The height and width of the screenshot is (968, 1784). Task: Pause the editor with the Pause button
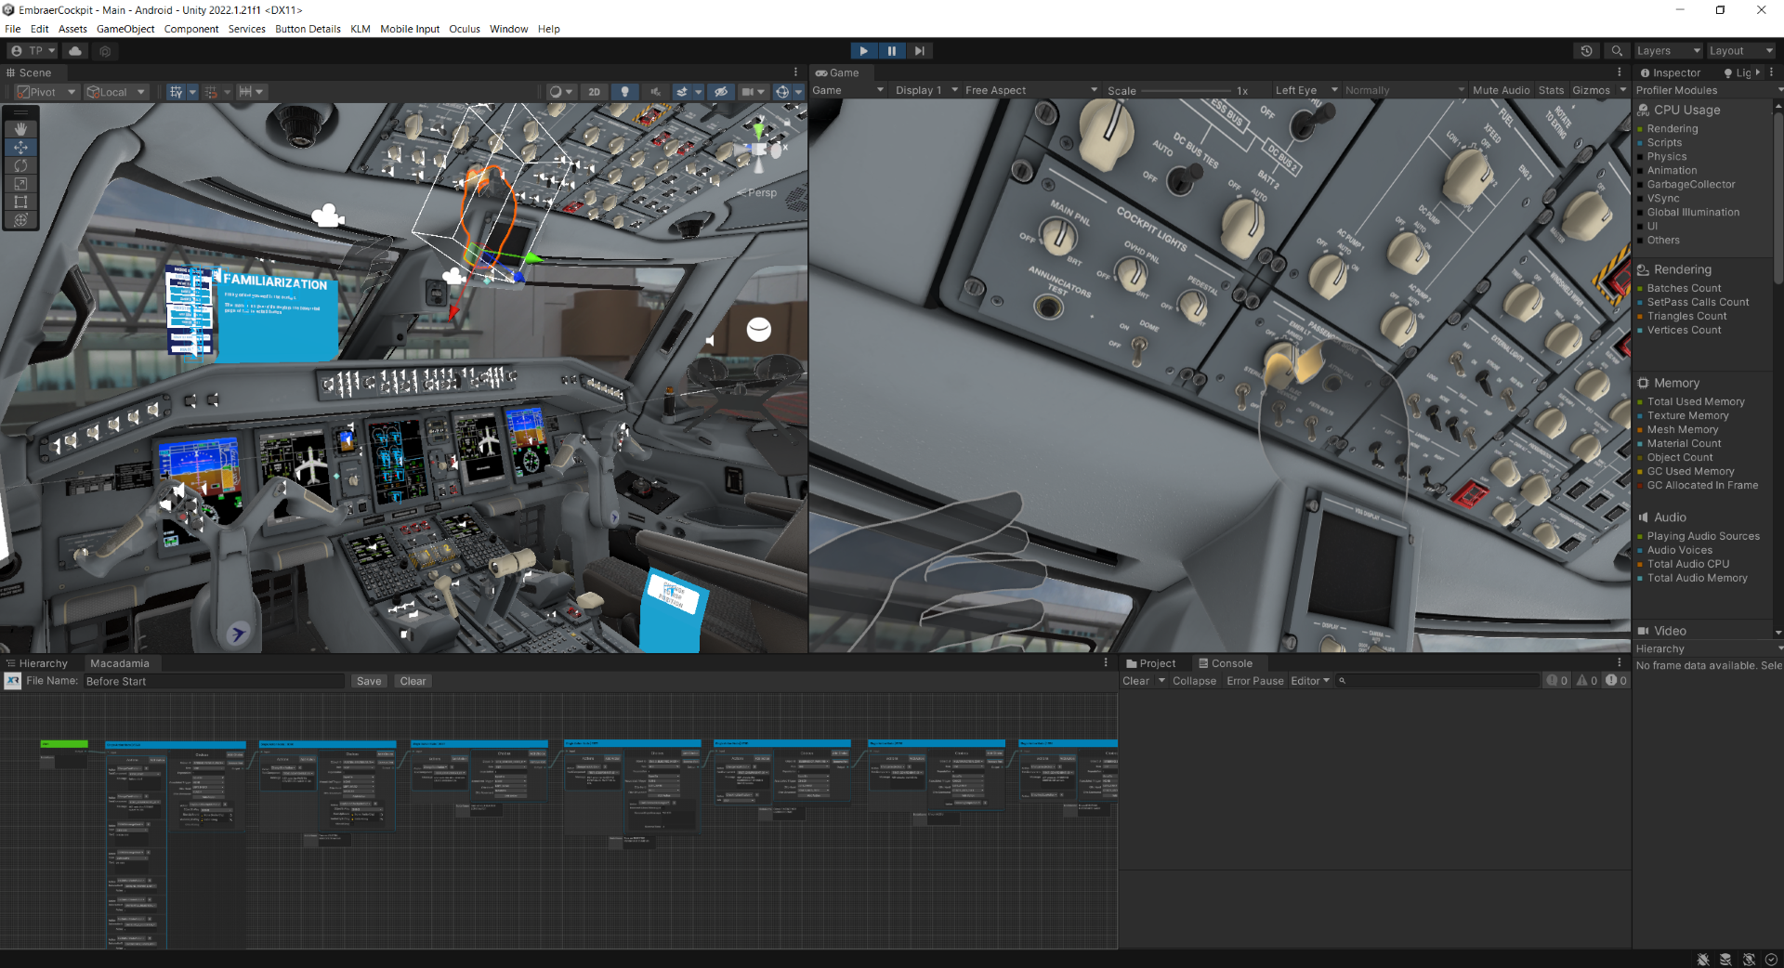(x=891, y=51)
